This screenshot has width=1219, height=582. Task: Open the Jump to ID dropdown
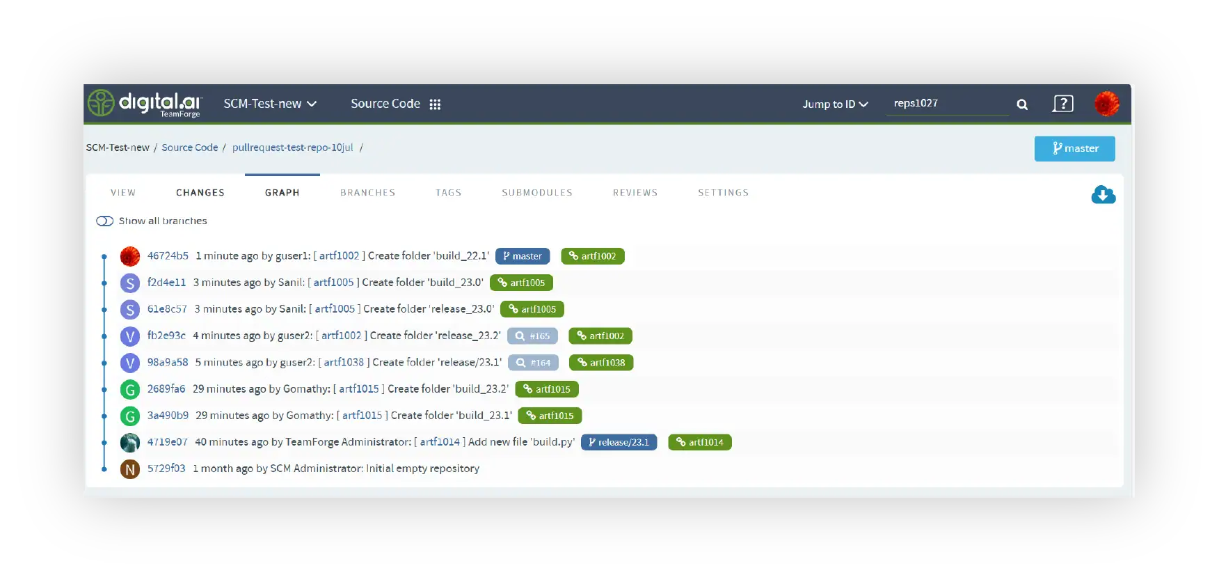point(835,104)
